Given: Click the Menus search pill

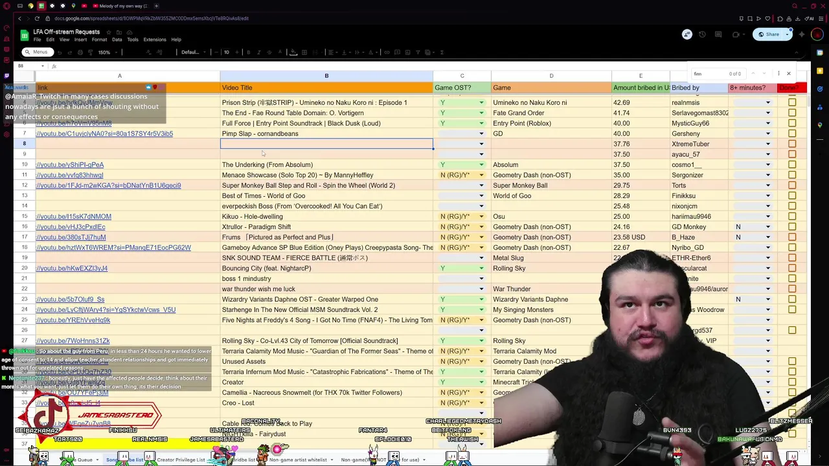Looking at the screenshot, I should click(x=38, y=52).
